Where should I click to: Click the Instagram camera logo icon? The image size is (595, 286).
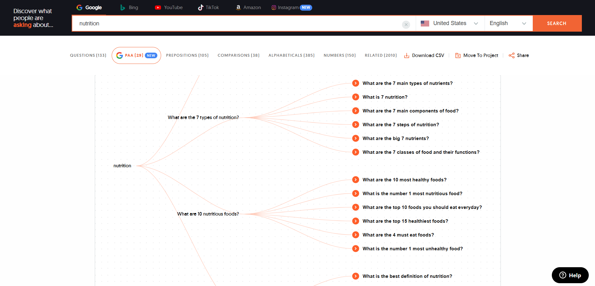274,8
